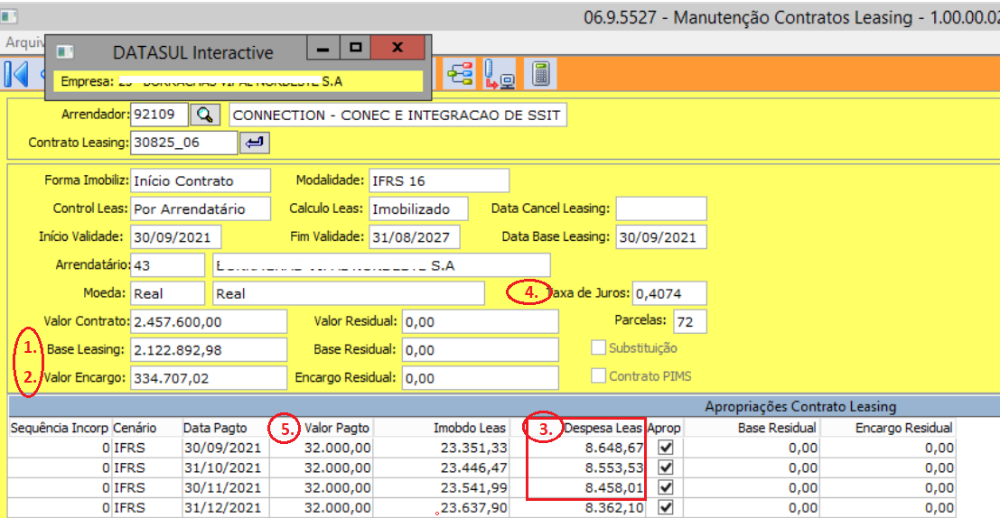Click the Contrato Leasing field 30825_06
Image resolution: width=1000 pixels, height=518 pixels.
(183, 143)
